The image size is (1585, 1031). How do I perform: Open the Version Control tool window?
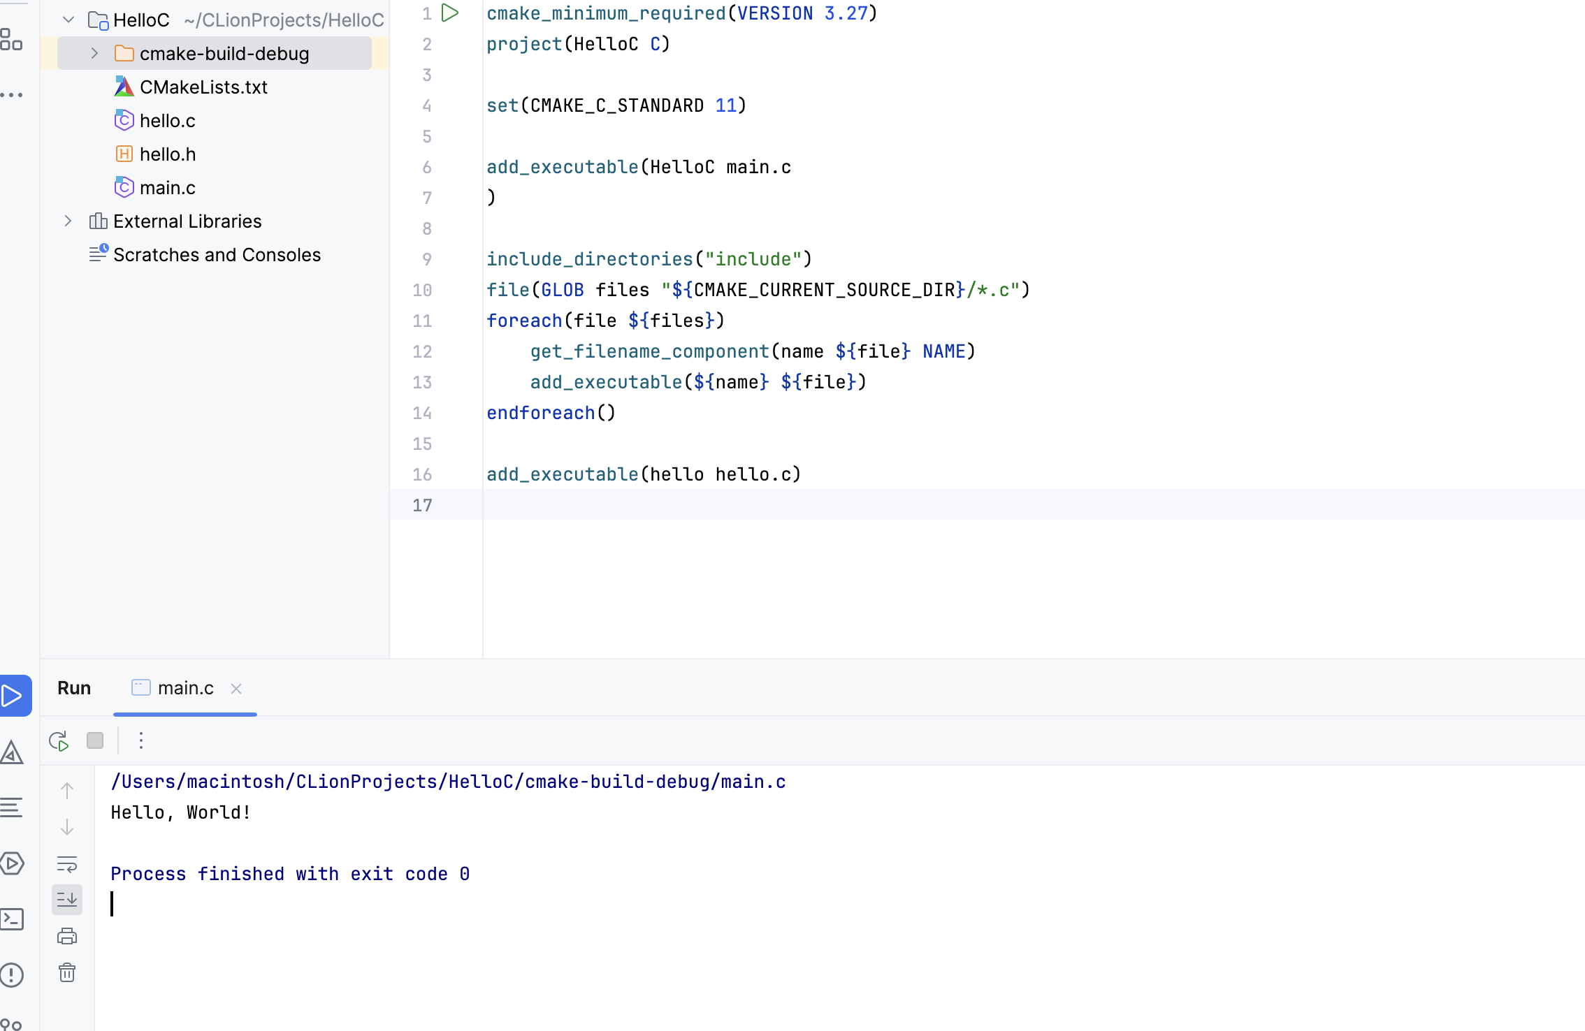pos(11,1024)
